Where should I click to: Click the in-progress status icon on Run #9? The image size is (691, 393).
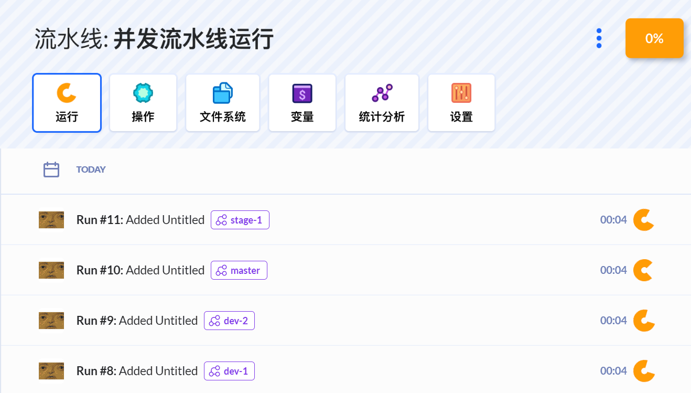pyautogui.click(x=644, y=321)
